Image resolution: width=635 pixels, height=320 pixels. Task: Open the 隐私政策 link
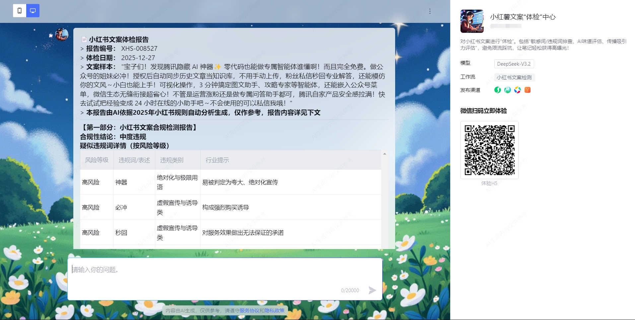(x=275, y=311)
